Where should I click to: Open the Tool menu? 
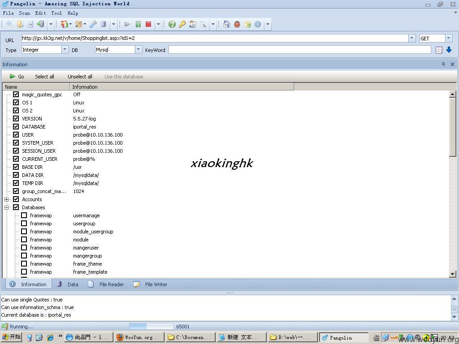point(56,13)
